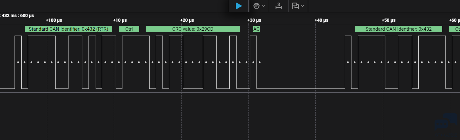Click the 432 ms : 600 µs timestamp
The height and width of the screenshot is (140, 460).
(x=18, y=15)
